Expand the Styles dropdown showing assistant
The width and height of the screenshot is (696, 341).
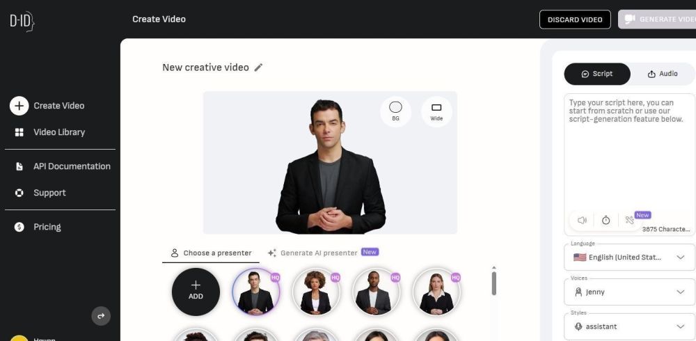point(629,326)
